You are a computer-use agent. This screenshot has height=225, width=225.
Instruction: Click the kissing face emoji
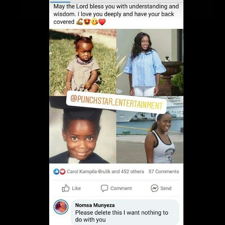pyautogui.click(x=95, y=22)
